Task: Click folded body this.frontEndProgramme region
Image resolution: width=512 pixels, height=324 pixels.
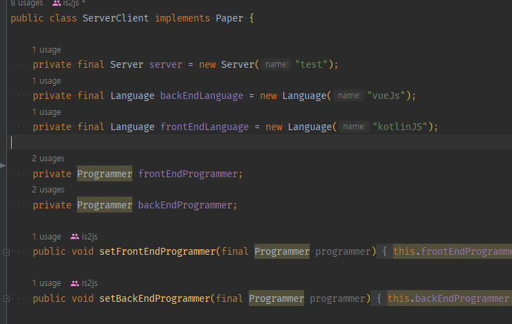Action: pyautogui.click(x=452, y=251)
